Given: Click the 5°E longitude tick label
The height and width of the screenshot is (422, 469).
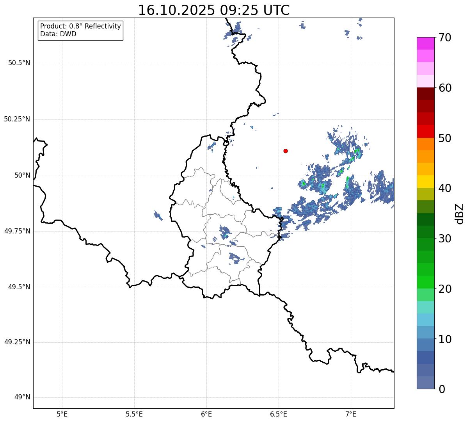Looking at the screenshot, I should coord(62,414).
